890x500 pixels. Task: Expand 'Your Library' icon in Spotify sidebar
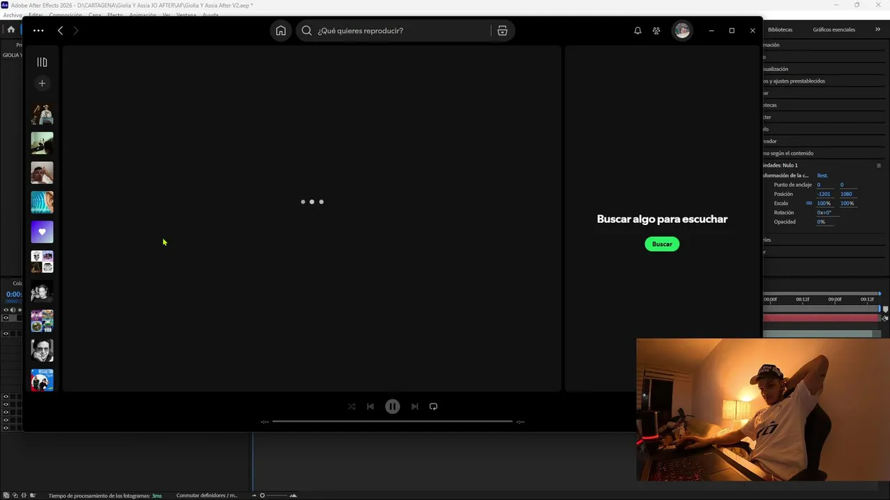[x=42, y=62]
